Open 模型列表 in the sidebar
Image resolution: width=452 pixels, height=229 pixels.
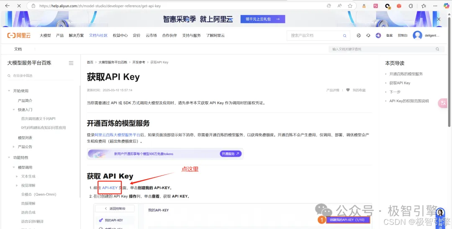click(x=25, y=138)
